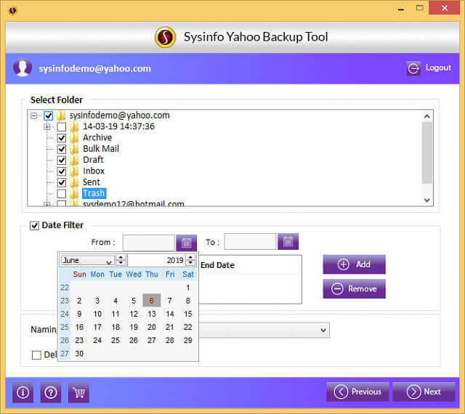Open help with the question mark icon
Image resolution: width=465 pixels, height=414 pixels.
click(51, 393)
